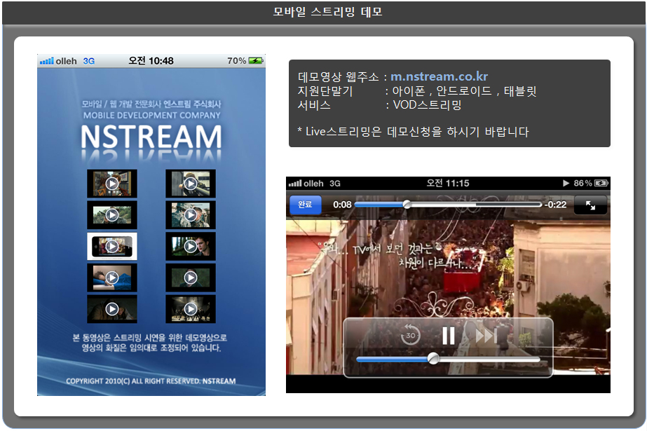Open the highlighted white-bordered video thumbnail
Viewport: 647px width, 431px height.
click(x=112, y=247)
